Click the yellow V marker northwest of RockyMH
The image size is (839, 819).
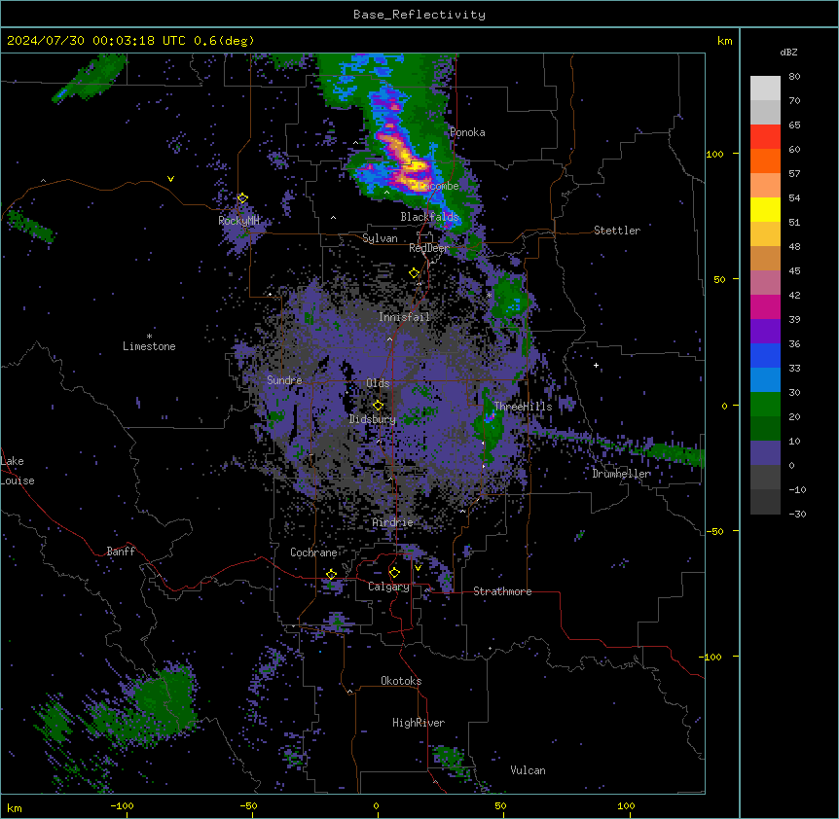pos(170,179)
